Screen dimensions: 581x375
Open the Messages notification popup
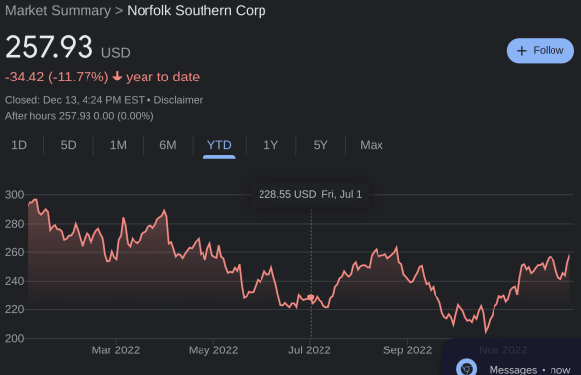pos(512,356)
